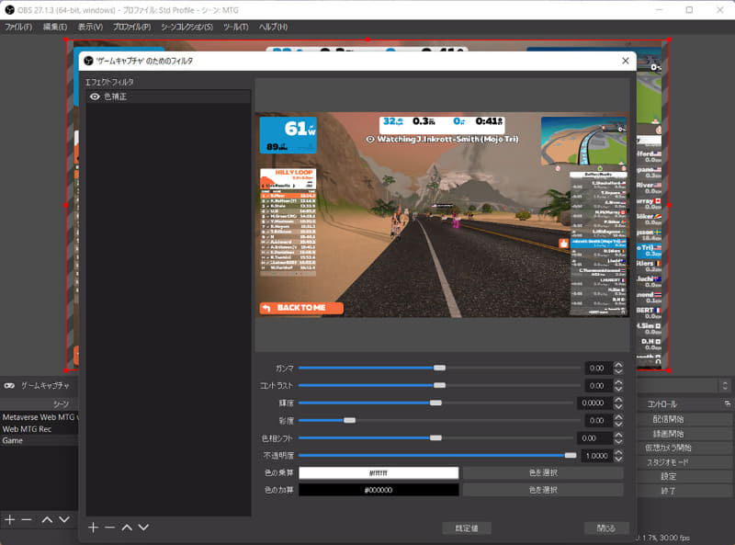
Task: Click the ゲームキャプチャ source label
Action: point(45,385)
